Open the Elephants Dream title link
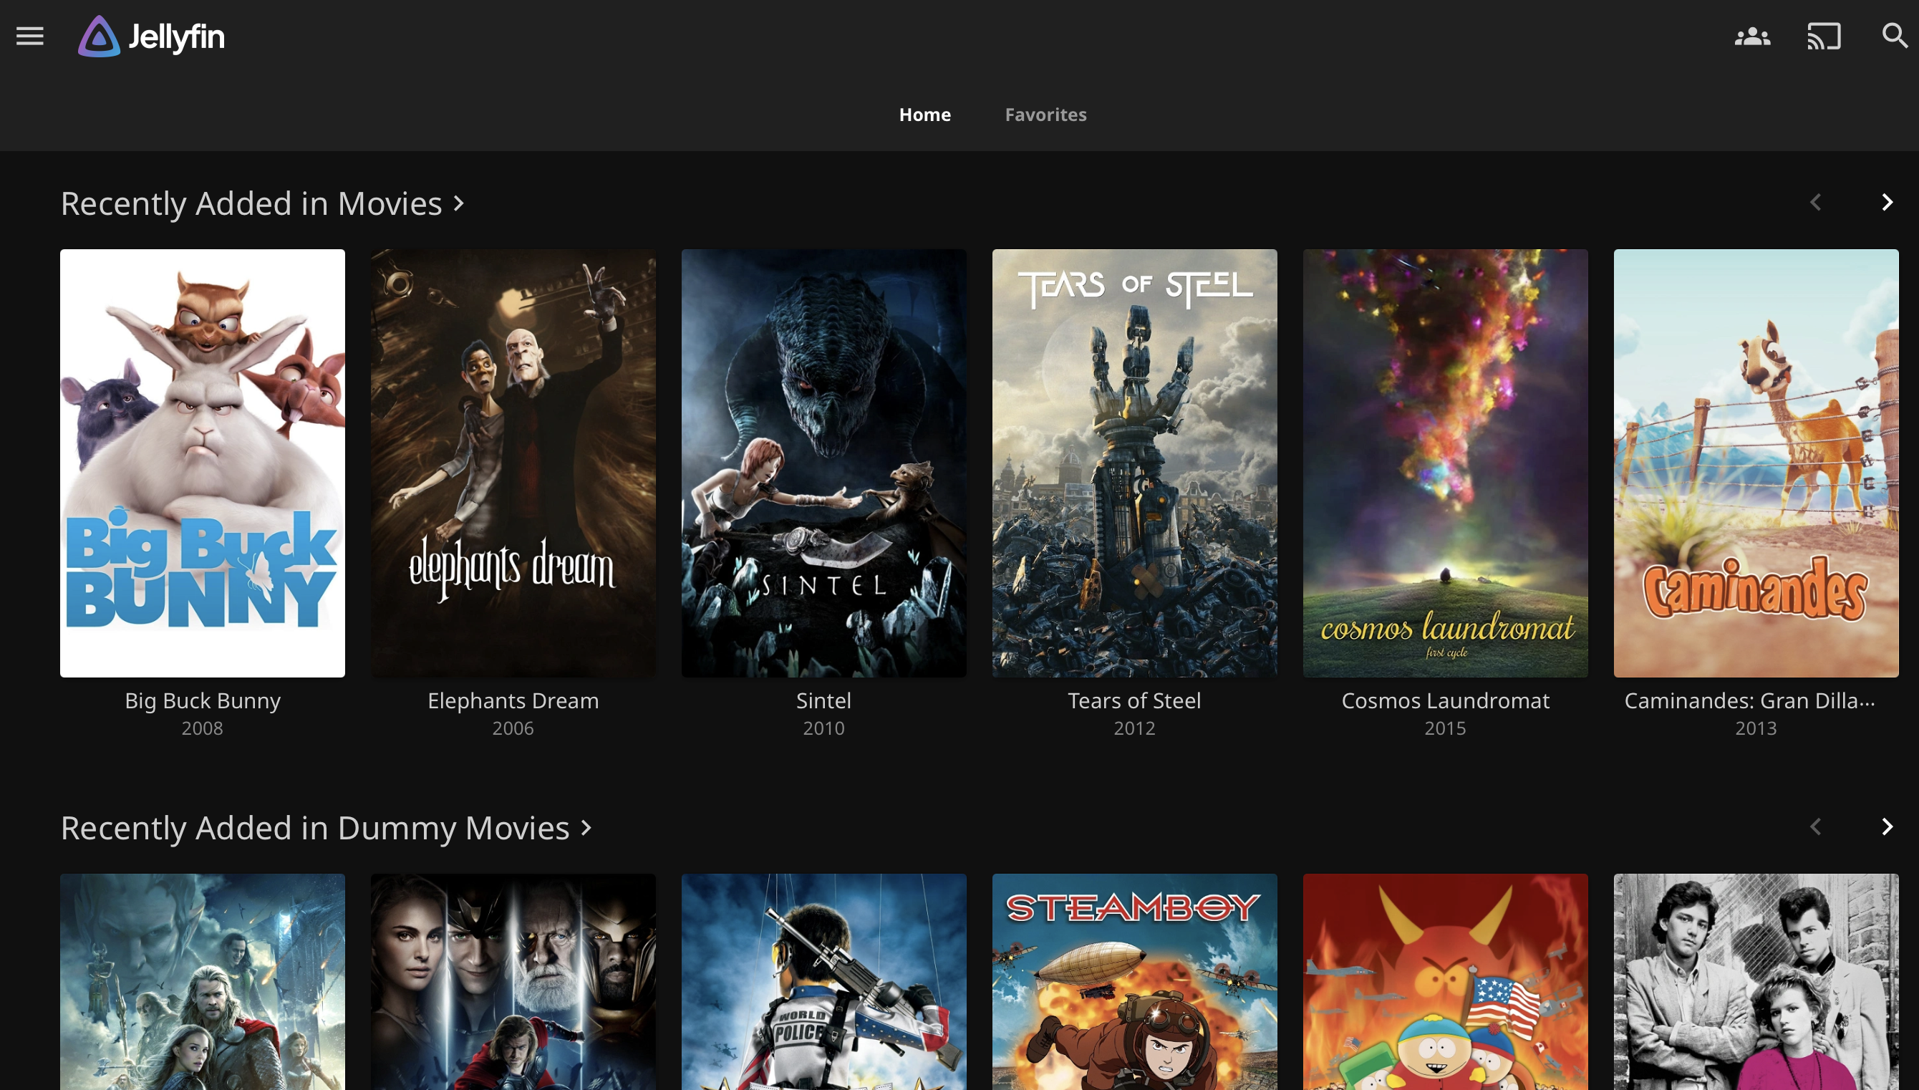The width and height of the screenshot is (1919, 1090). (x=513, y=700)
